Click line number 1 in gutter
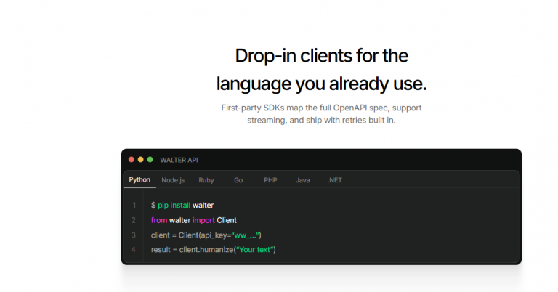Screen dimensions: 558x292 point(134,206)
